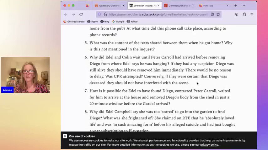The image size is (268, 150).
Task: Click the substack URL address field
Action: [x=158, y=14]
